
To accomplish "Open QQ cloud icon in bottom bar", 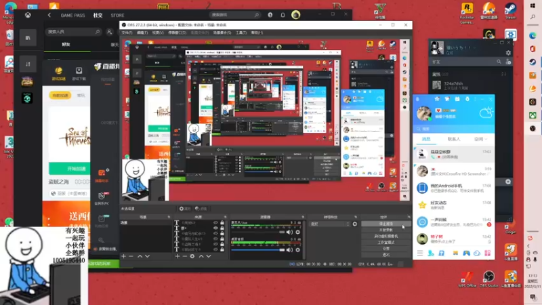I will pyautogui.click(x=477, y=253).
